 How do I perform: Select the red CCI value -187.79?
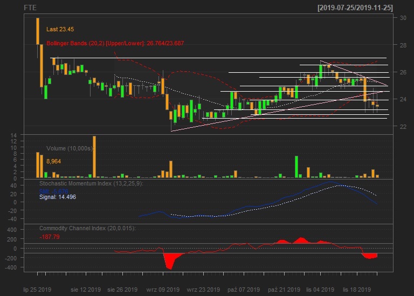50,237
